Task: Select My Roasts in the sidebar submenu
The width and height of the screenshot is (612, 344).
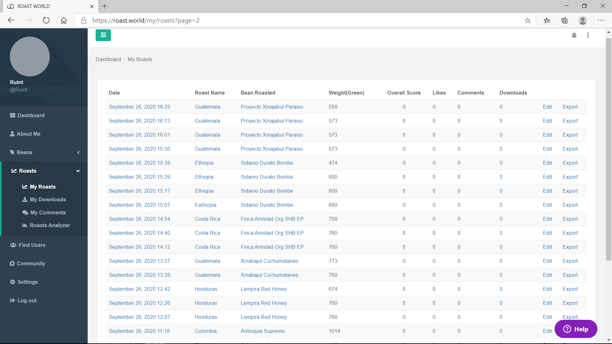Action: 39,187
